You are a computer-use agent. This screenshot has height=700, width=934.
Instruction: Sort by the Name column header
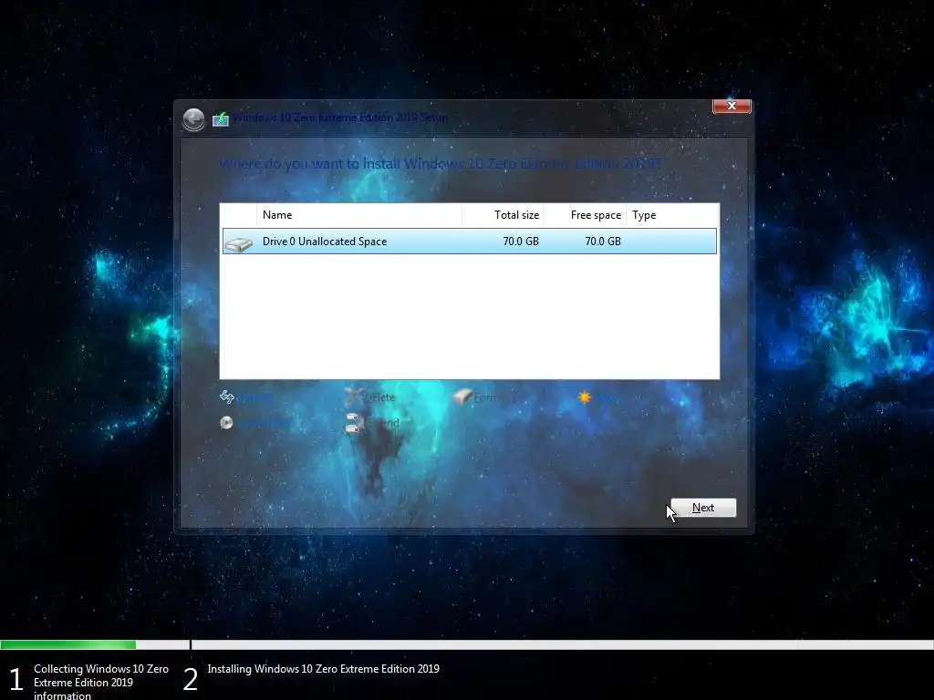pos(359,215)
